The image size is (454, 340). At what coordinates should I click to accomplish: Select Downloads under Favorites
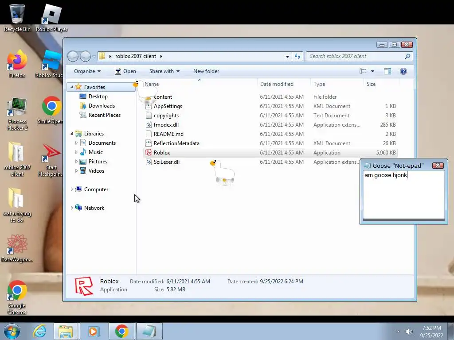coord(102,105)
